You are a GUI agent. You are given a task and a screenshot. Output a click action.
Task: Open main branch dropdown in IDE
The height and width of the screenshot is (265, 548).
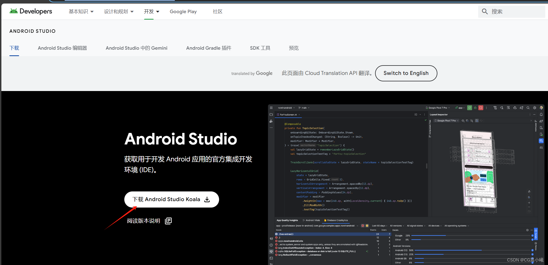(304, 108)
